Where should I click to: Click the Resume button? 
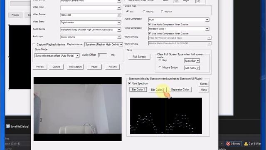[113, 67]
